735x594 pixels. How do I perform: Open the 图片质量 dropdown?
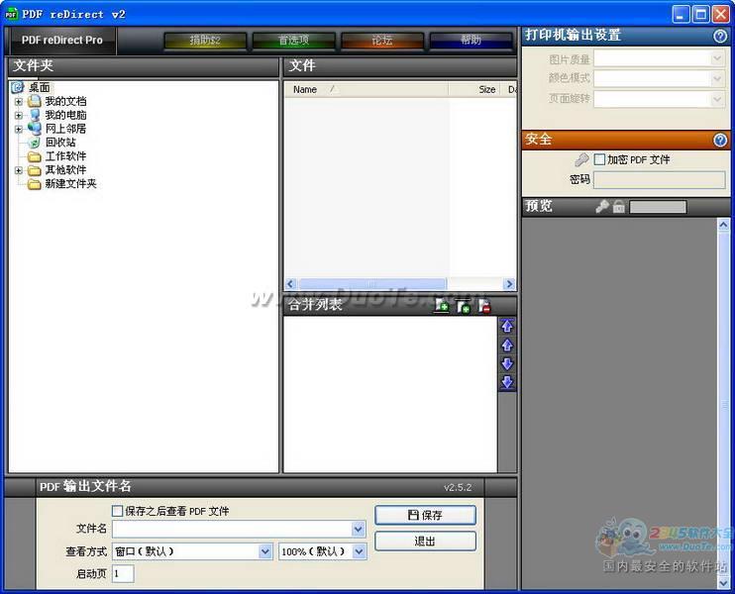pos(717,58)
